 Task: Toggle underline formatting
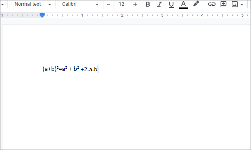171,4
